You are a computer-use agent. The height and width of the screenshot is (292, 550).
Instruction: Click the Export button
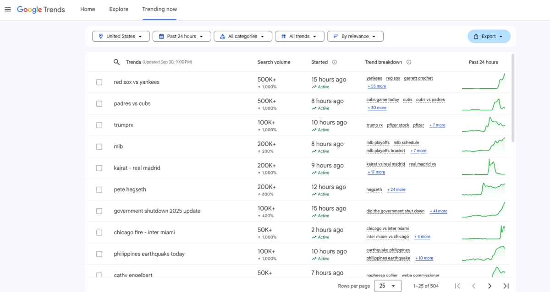pos(489,36)
